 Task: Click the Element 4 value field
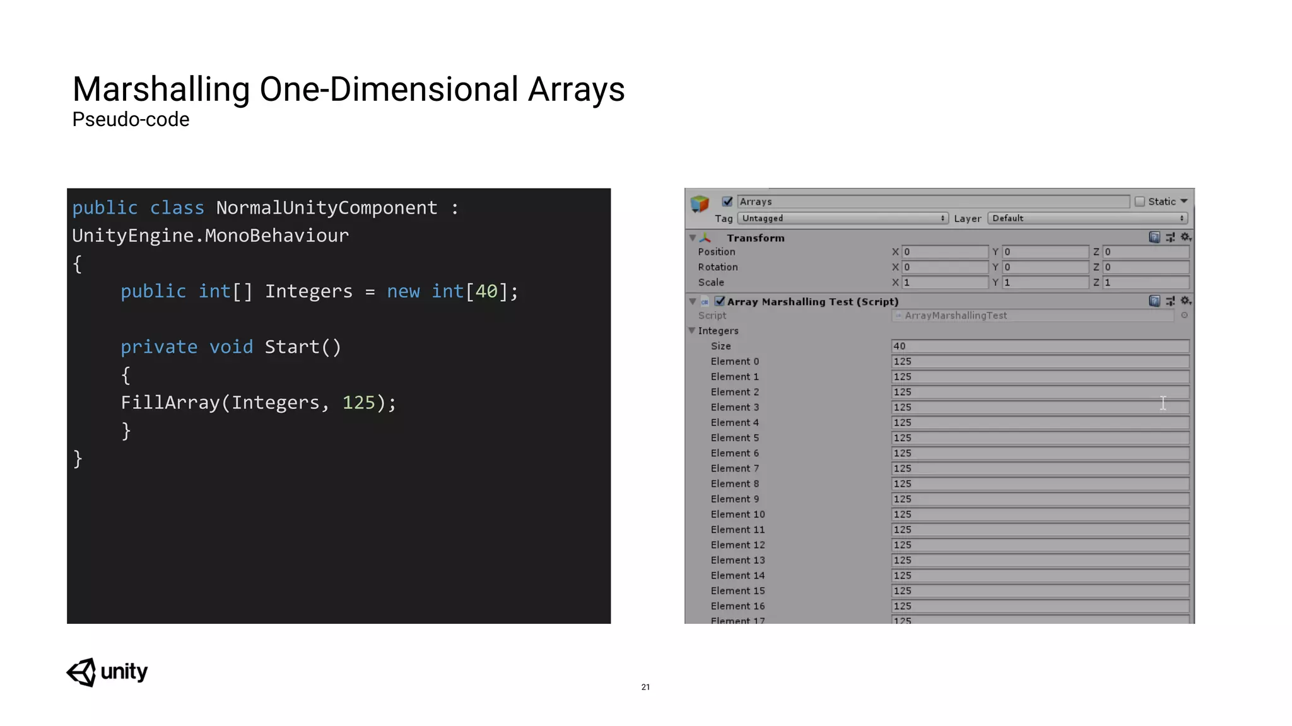(x=1040, y=422)
